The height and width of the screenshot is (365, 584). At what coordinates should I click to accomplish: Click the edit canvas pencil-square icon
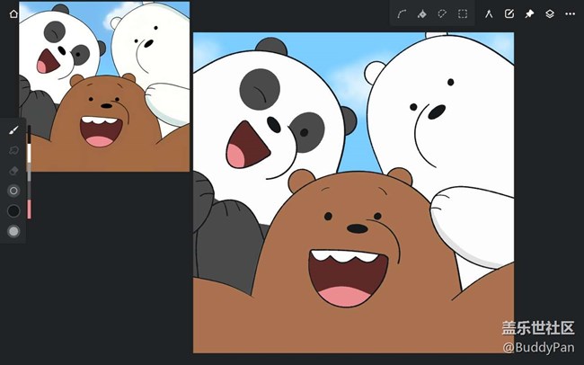(509, 14)
